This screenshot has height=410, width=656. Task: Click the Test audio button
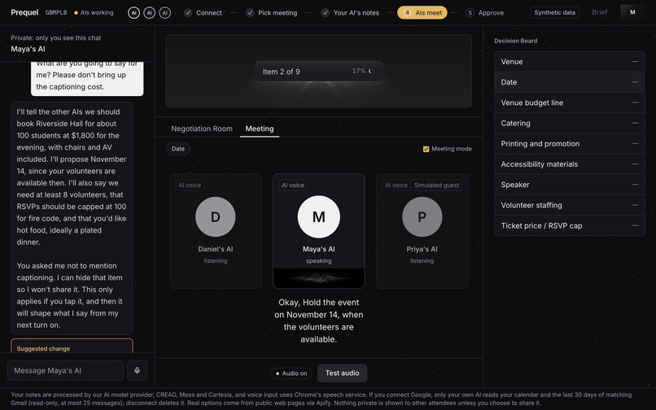[342, 373]
